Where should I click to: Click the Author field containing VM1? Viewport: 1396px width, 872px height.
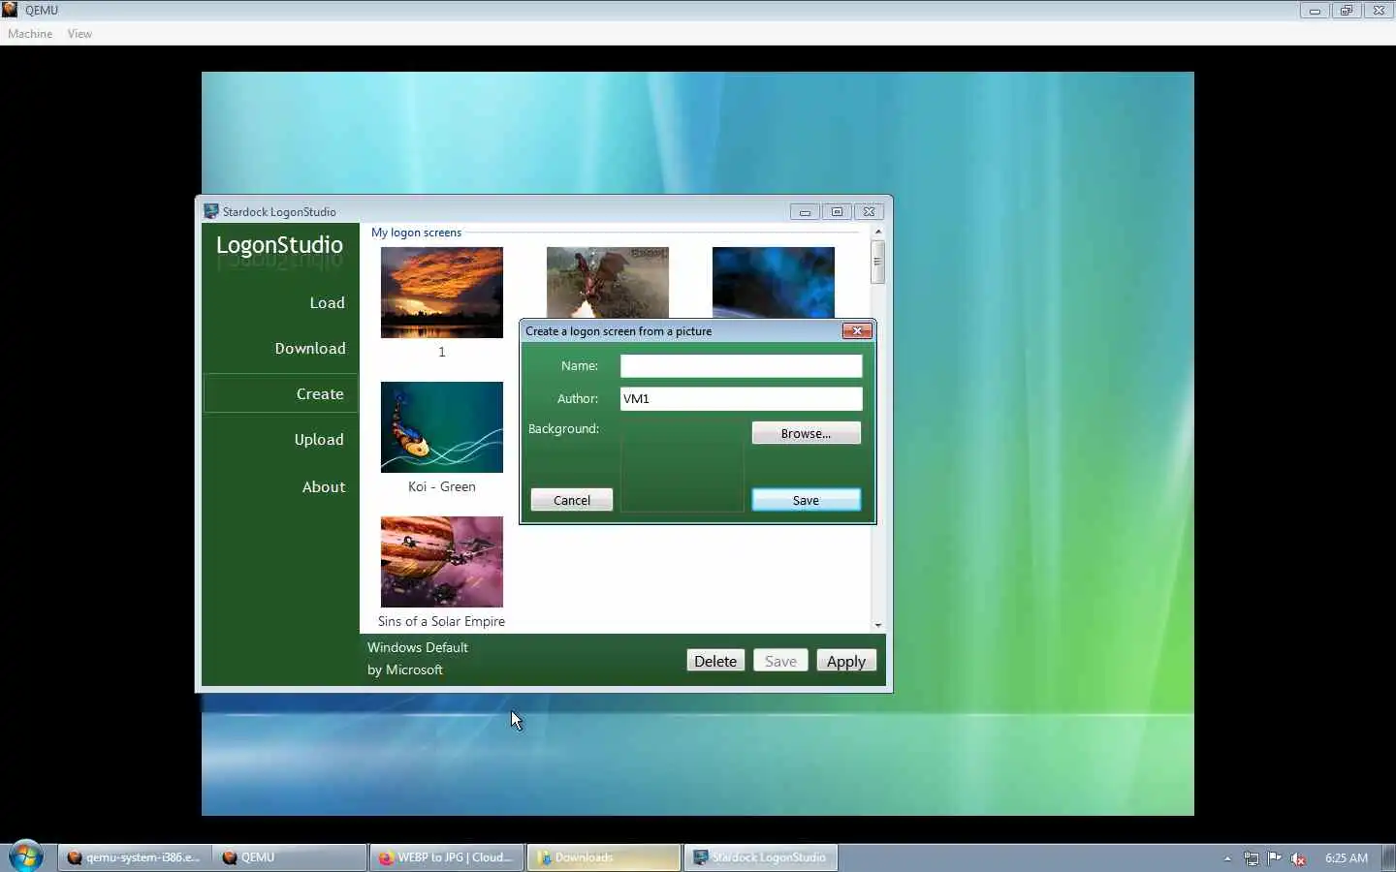741,398
